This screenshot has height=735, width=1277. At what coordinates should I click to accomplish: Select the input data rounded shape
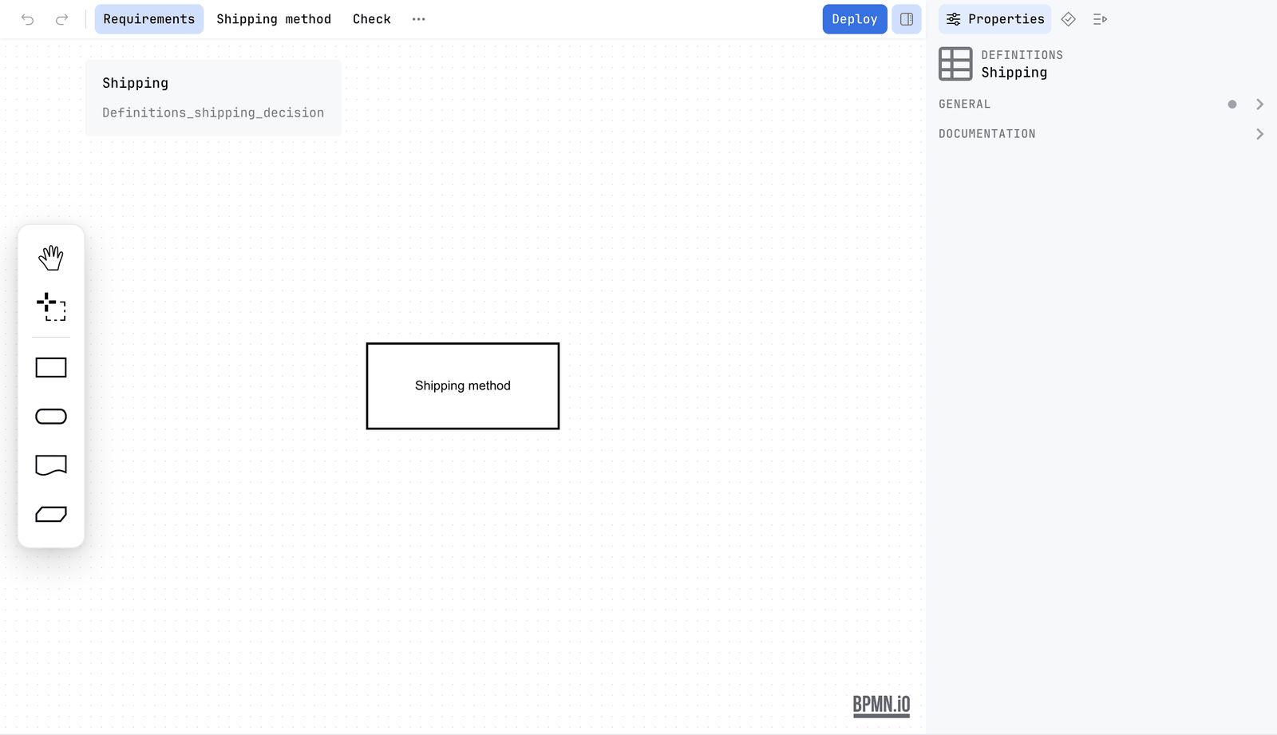(x=51, y=417)
